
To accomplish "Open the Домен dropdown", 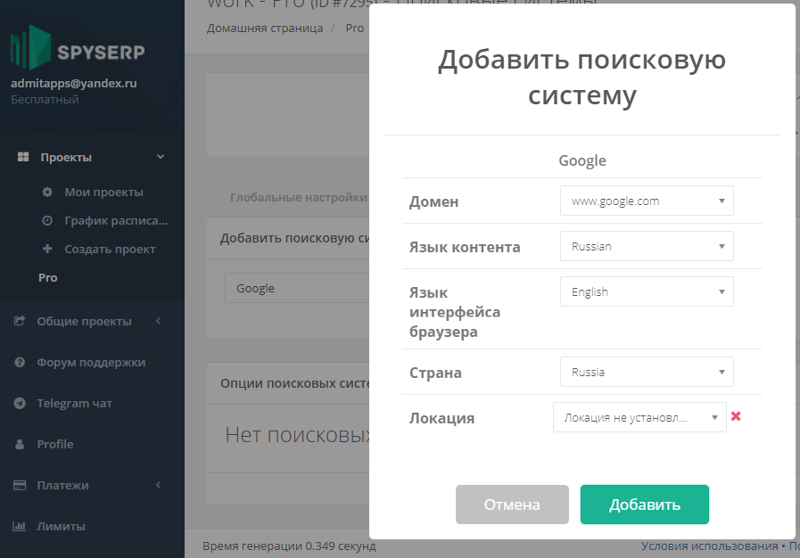I will [646, 201].
